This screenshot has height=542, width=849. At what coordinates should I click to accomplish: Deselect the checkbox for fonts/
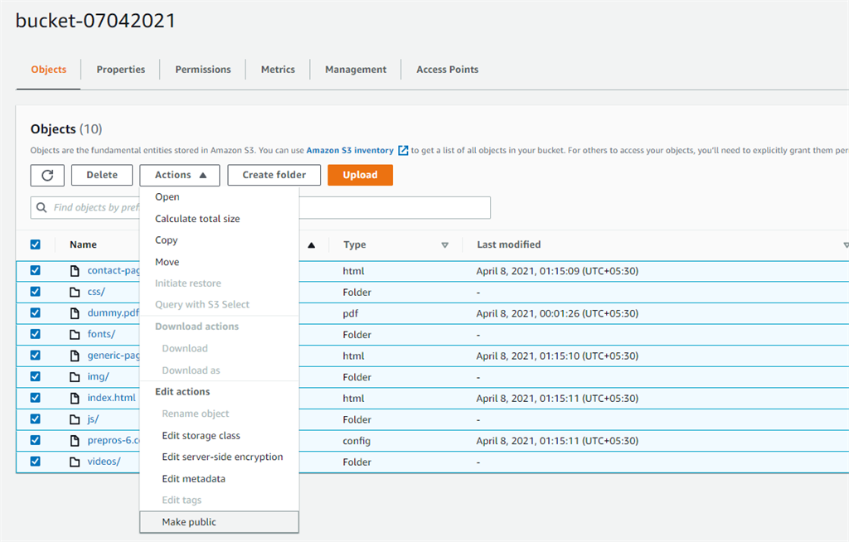coord(35,334)
